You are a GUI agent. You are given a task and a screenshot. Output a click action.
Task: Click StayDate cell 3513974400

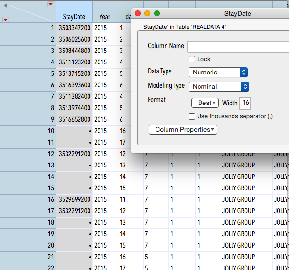[x=75, y=108]
